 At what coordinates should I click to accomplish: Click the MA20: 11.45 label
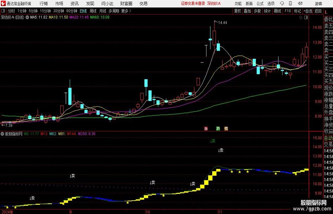(79, 17)
